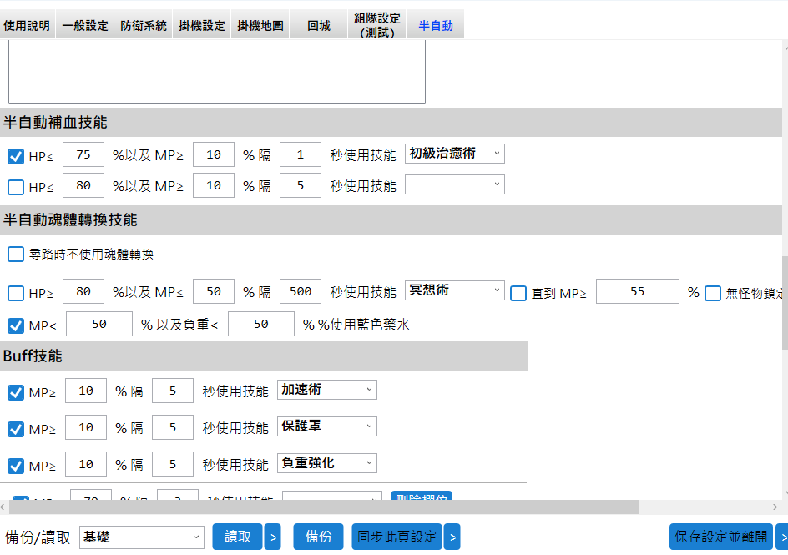The width and height of the screenshot is (788, 555).
Task: Click interval 5 field in 保護罩 row
Action: pos(173,427)
